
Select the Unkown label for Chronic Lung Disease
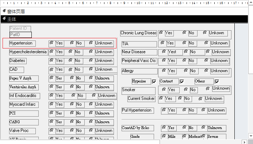[218, 33]
